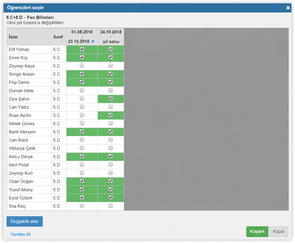
Task: Click the Değişiklik ekle button
Action: (25, 221)
